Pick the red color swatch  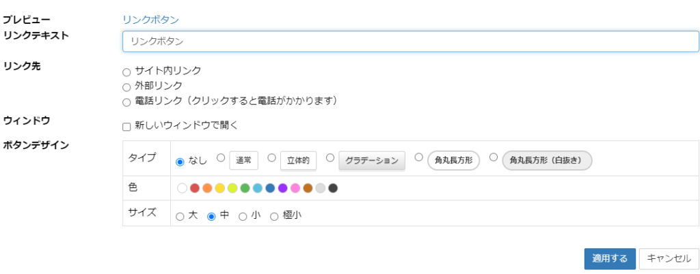pyautogui.click(x=195, y=188)
